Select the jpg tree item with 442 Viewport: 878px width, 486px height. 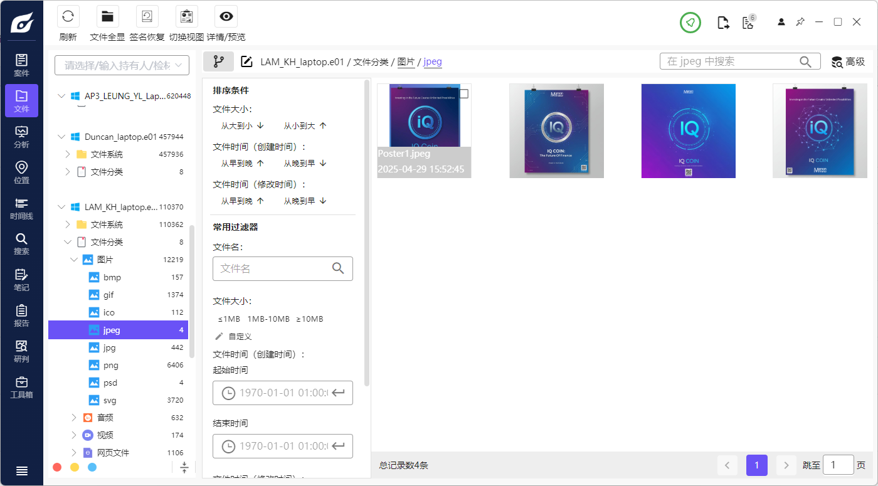118,347
